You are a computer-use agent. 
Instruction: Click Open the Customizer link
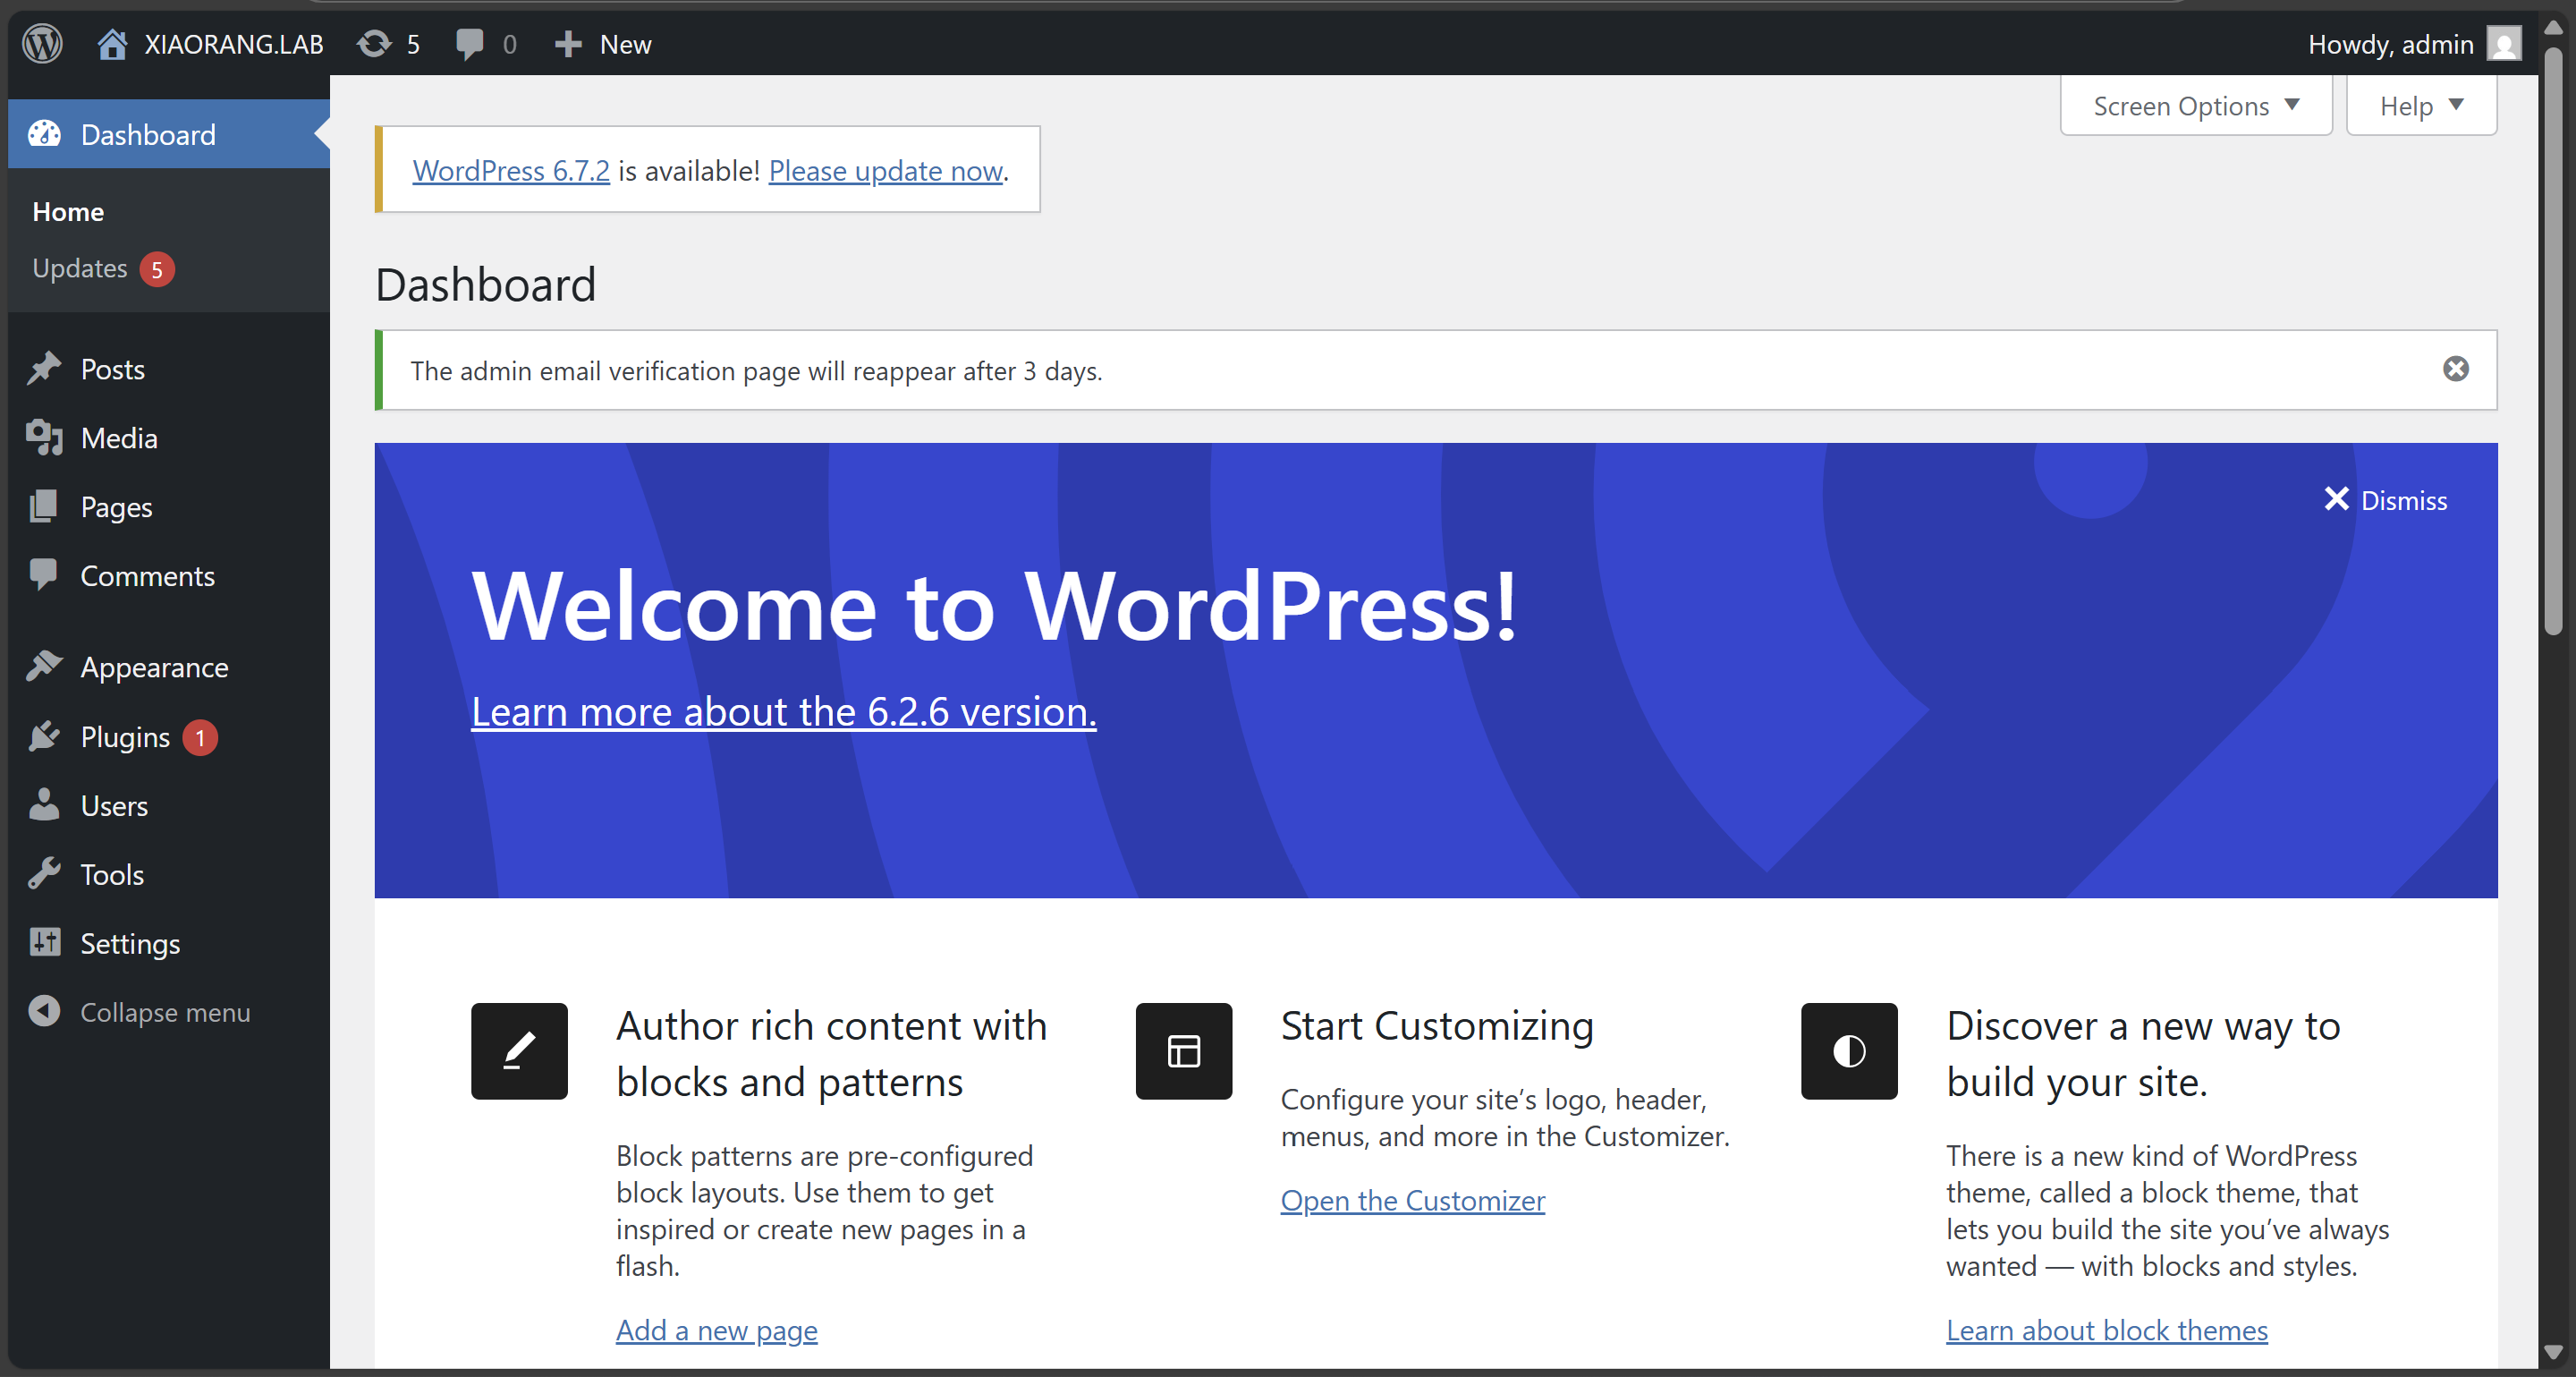[1412, 1200]
